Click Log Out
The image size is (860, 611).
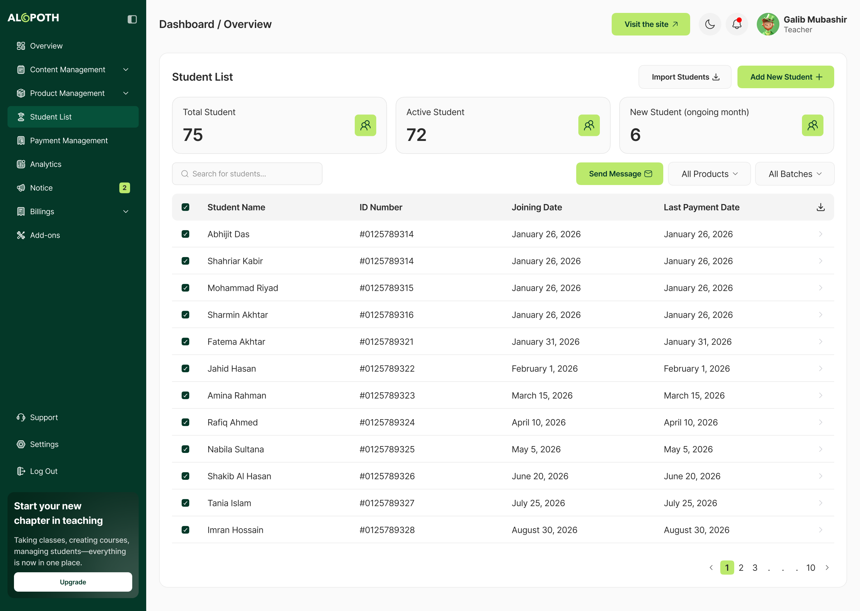tap(73, 472)
